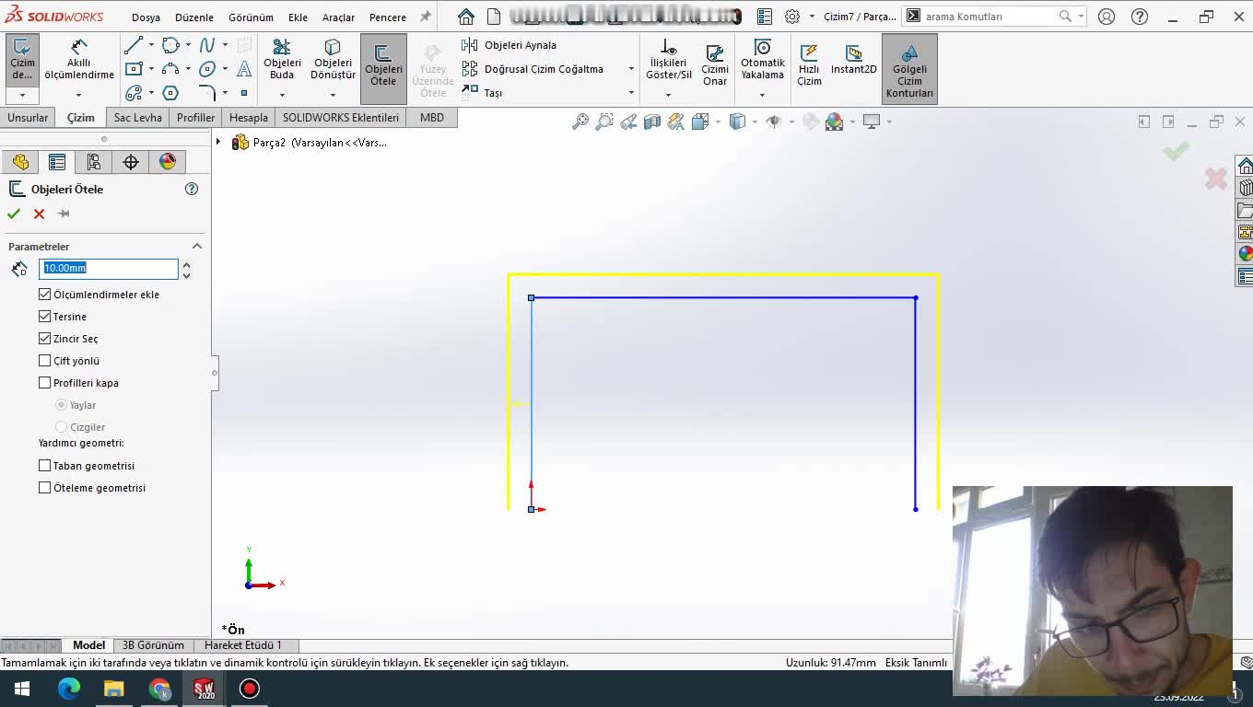1253x707 pixels.
Task: Select the Line sketch tool
Action: point(134,45)
